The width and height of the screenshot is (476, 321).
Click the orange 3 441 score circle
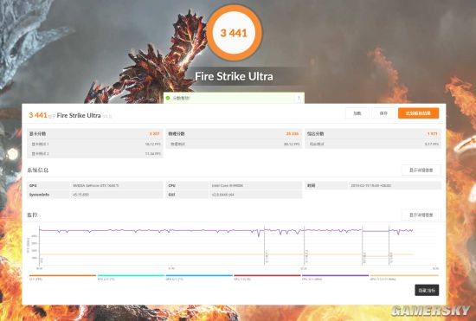pos(234,33)
